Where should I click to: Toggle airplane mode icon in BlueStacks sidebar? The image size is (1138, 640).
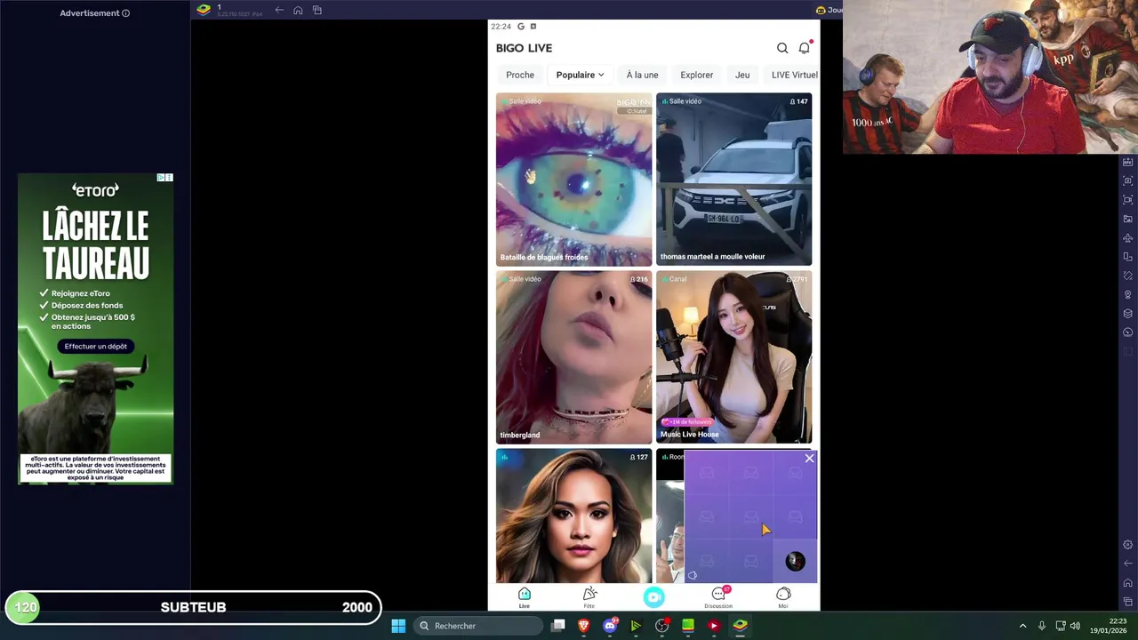pyautogui.click(x=1128, y=238)
